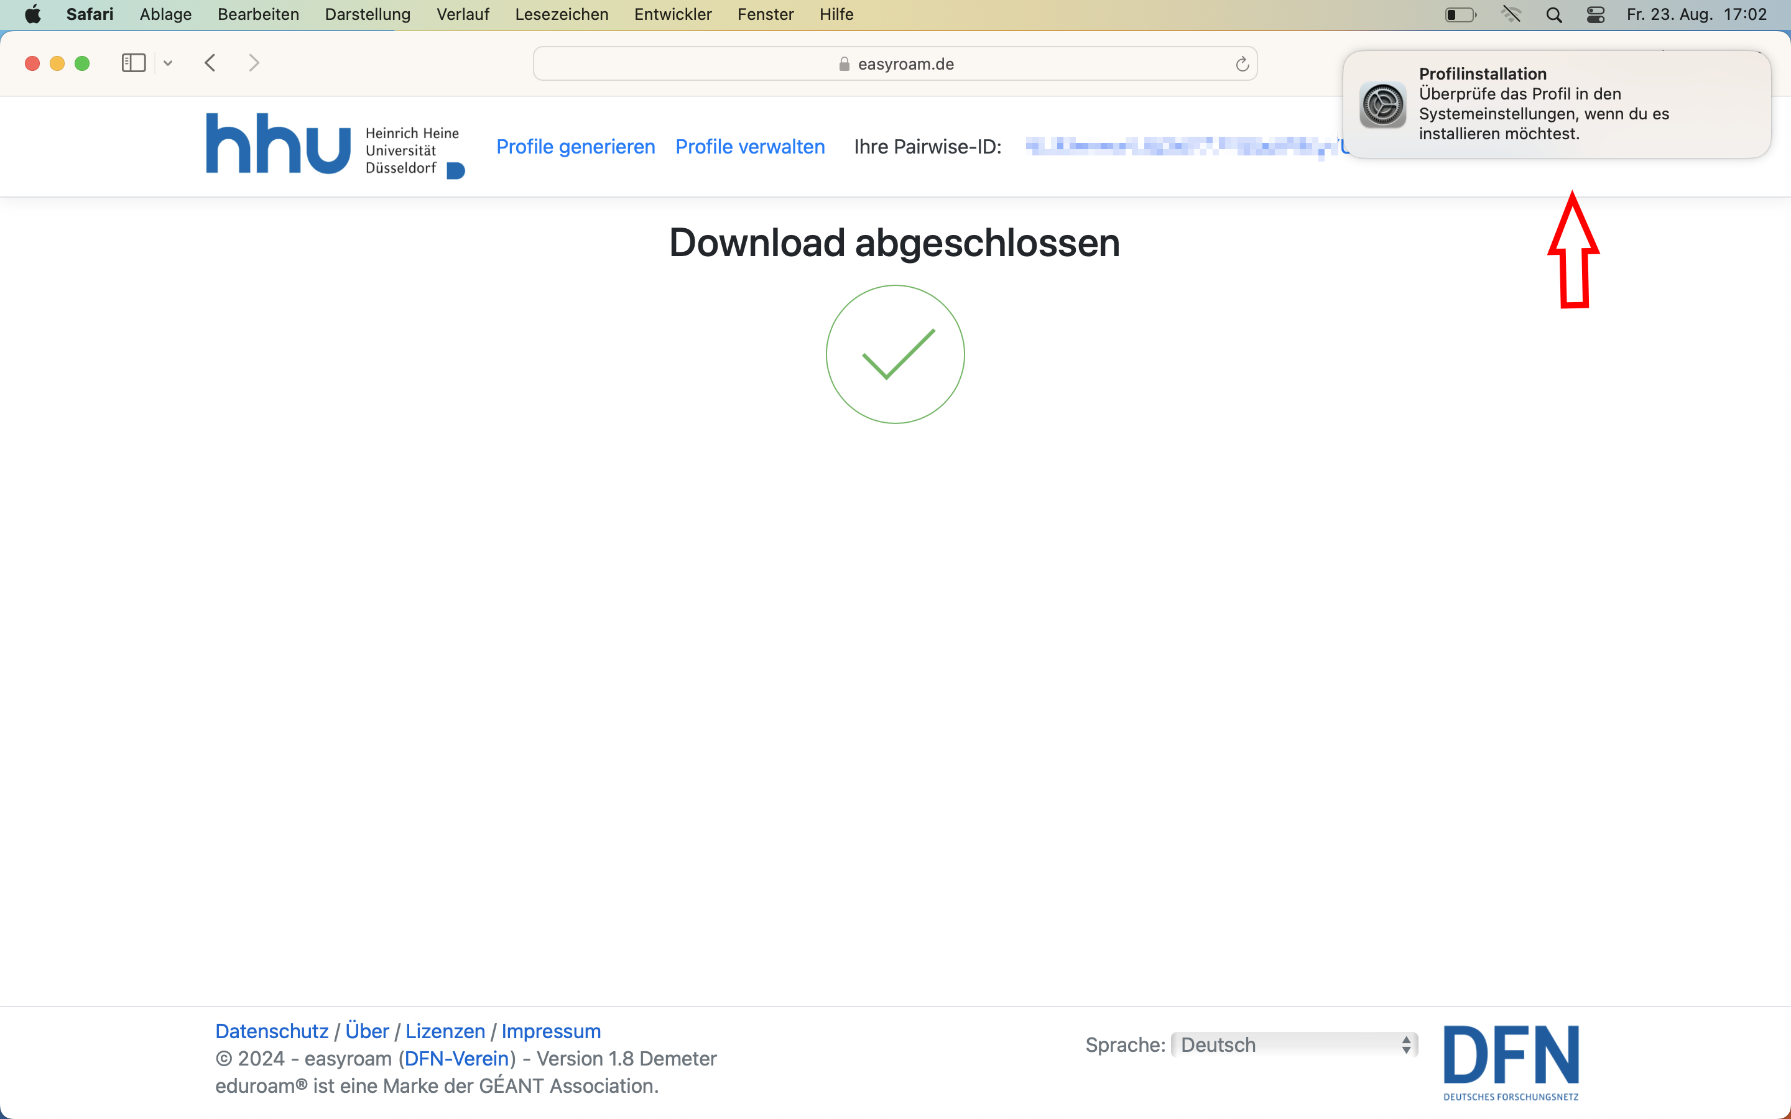Open the Lizenzen link

point(445,1031)
